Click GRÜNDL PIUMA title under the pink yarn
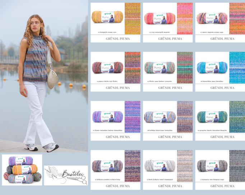This screenshot has height=195, width=245. (x=170, y=39)
